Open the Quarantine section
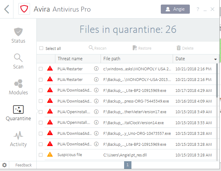This screenshot has height=171, width=221. (18, 113)
